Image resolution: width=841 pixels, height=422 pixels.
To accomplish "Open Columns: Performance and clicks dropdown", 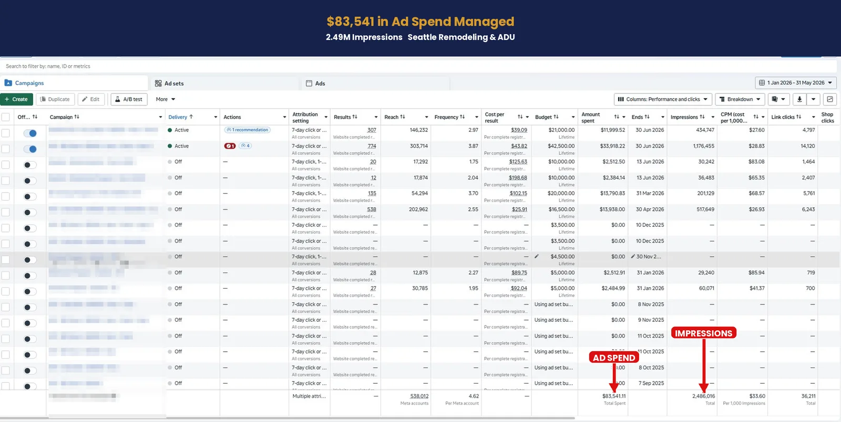I will 663,99.
